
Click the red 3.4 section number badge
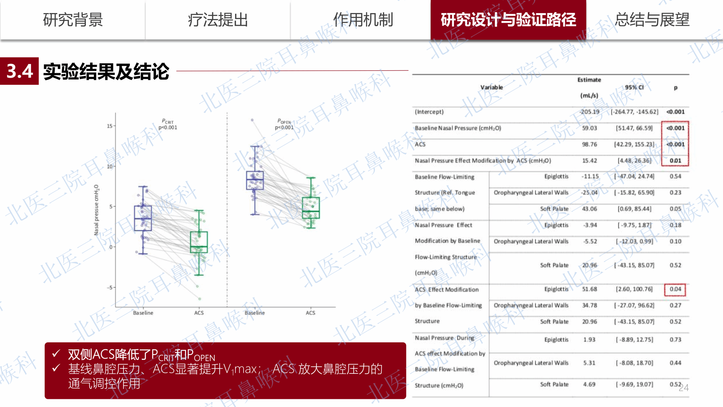pyautogui.click(x=19, y=71)
